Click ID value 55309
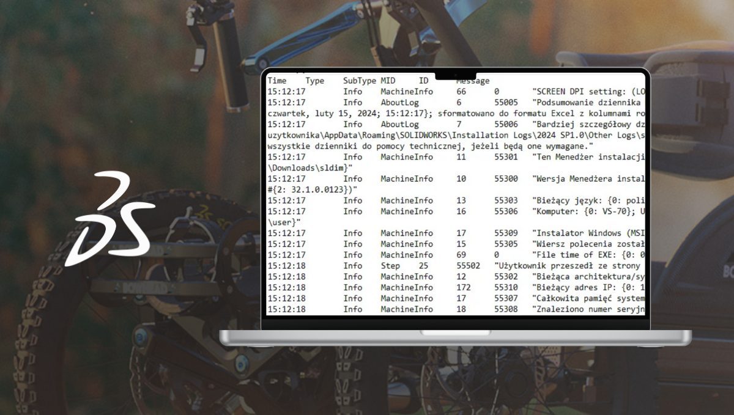This screenshot has height=415, width=734. click(506, 233)
